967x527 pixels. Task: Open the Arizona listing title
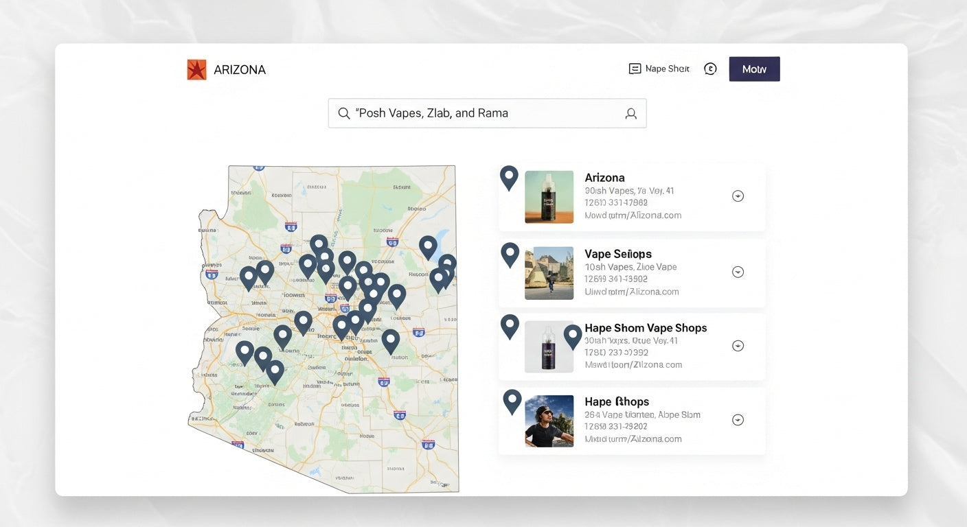pos(604,178)
